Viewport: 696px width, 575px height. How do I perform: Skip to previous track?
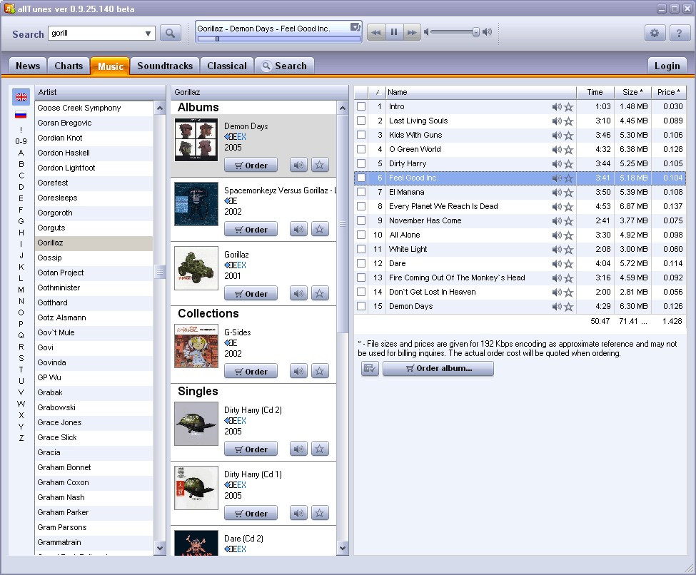[376, 32]
